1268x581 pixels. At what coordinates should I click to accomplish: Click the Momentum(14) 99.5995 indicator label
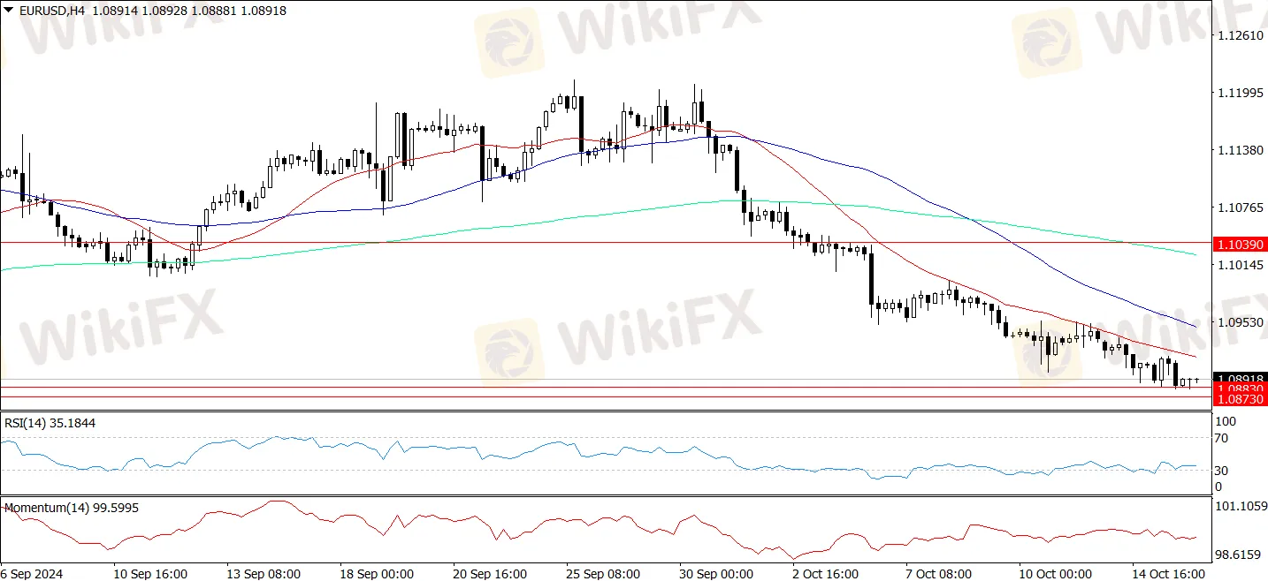tap(72, 508)
